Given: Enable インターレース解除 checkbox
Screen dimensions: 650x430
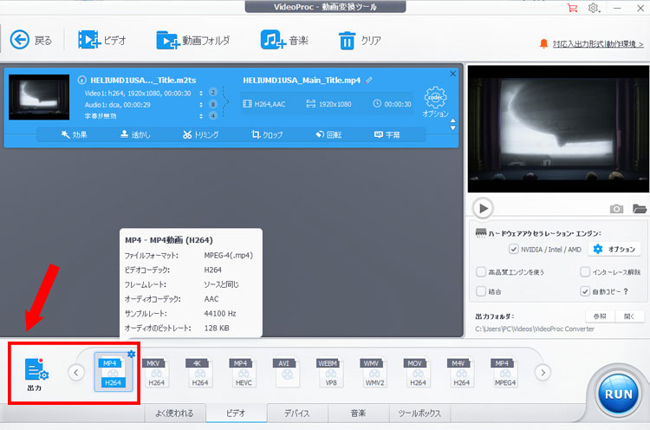Looking at the screenshot, I should pyautogui.click(x=585, y=272).
